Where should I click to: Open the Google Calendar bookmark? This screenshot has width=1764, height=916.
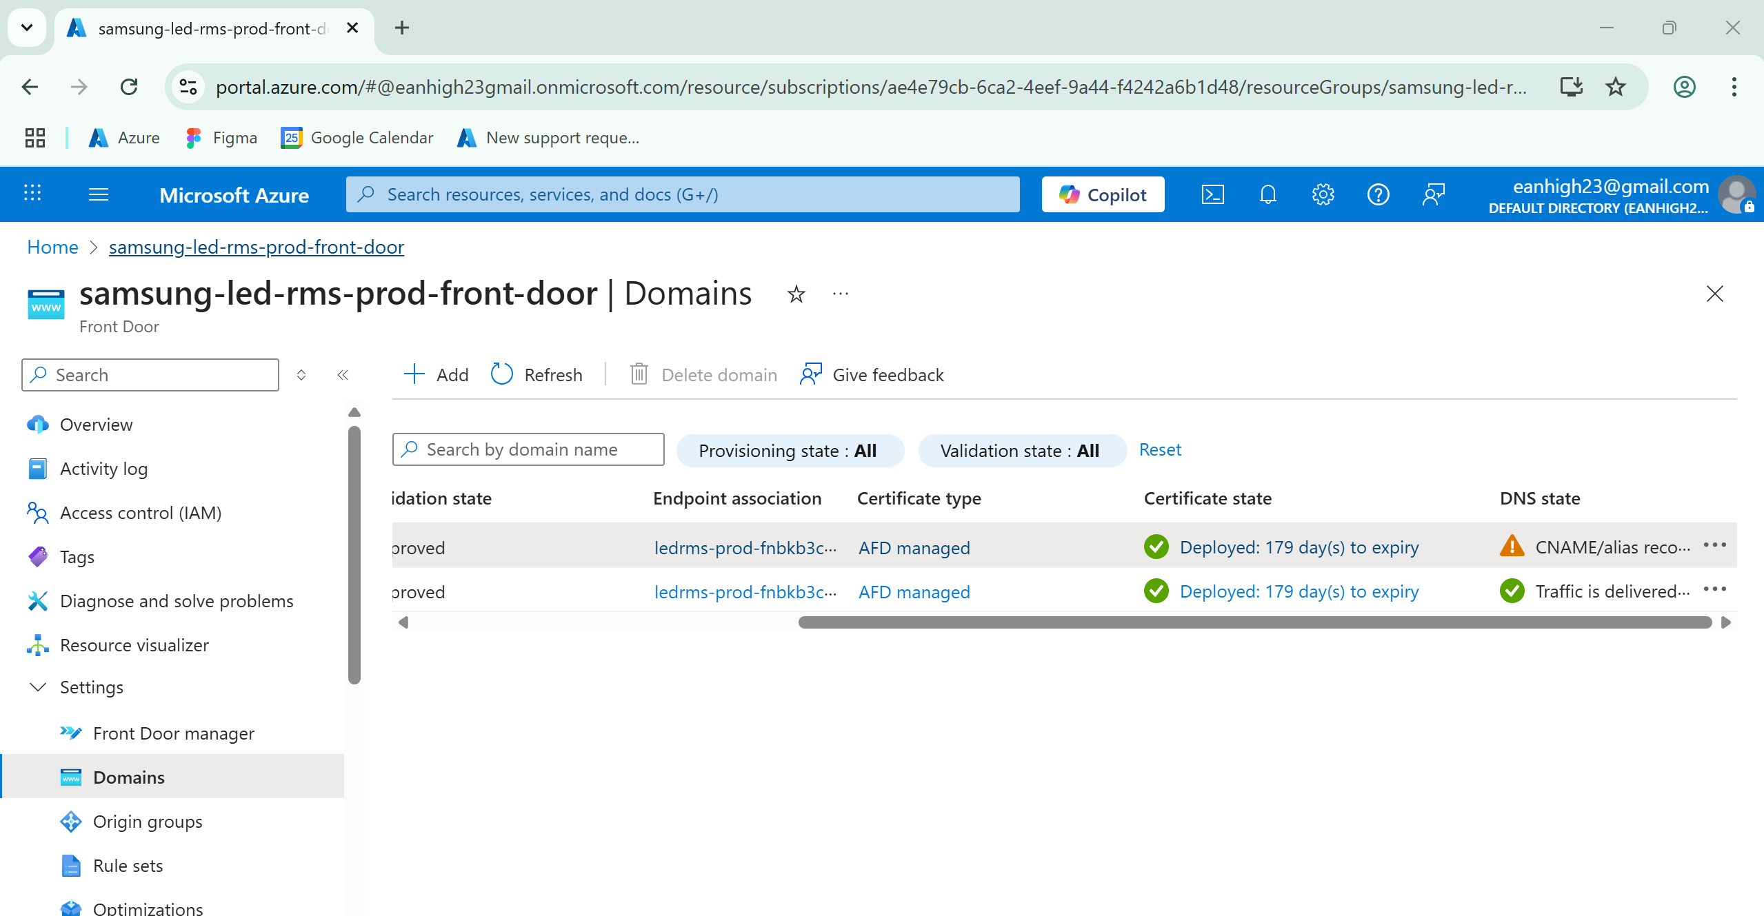pos(357,138)
